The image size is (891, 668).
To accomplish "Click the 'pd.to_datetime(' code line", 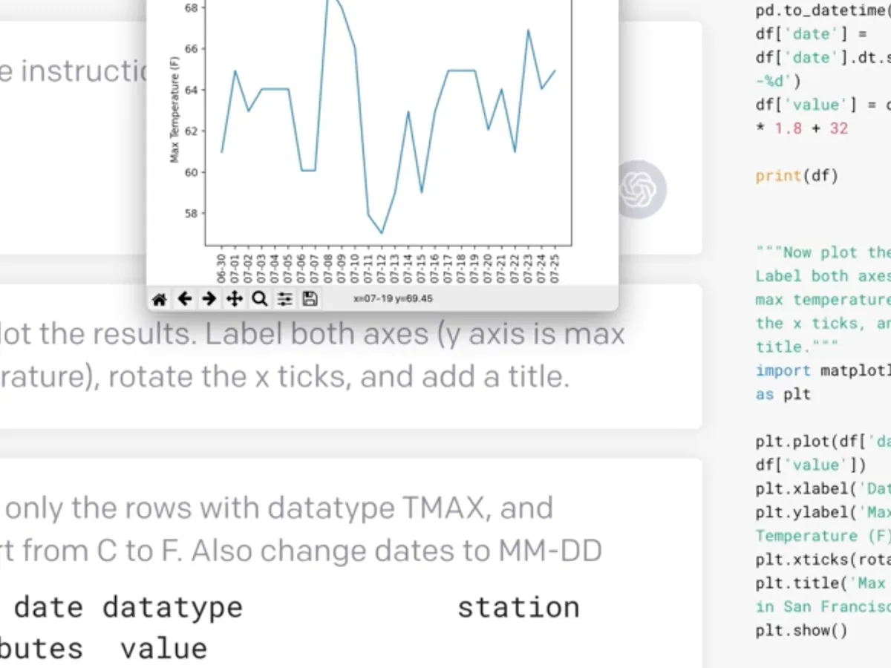I will point(823,10).
